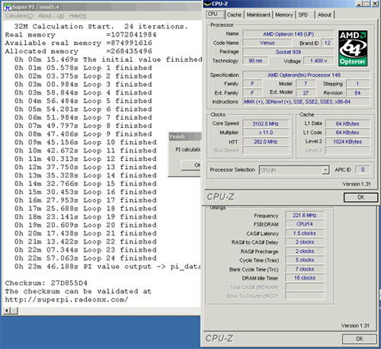Viewport: 381px width, 349px height.
Task: Click the Ext. Model value 27
Action: (306, 93)
